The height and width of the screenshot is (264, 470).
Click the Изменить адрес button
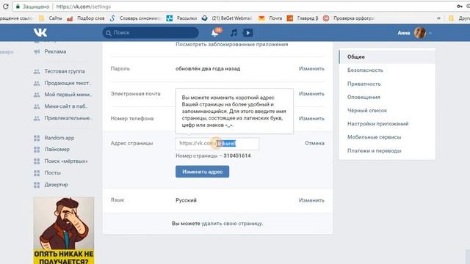point(203,172)
